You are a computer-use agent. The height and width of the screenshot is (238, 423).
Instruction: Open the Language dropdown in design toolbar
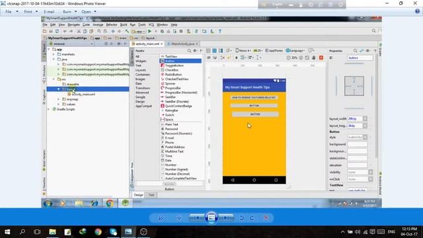point(295,50)
